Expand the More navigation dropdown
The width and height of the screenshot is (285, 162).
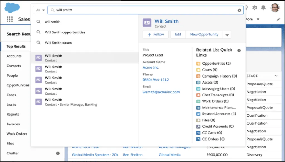258,19
